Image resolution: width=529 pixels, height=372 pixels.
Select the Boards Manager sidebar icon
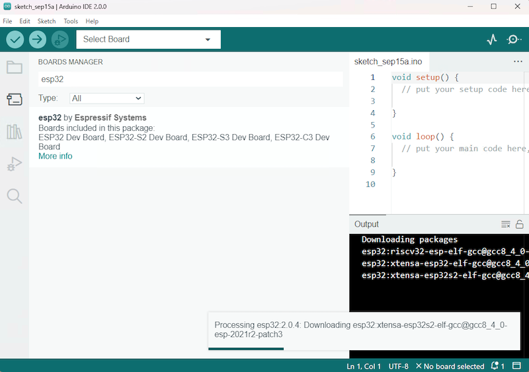(x=15, y=100)
